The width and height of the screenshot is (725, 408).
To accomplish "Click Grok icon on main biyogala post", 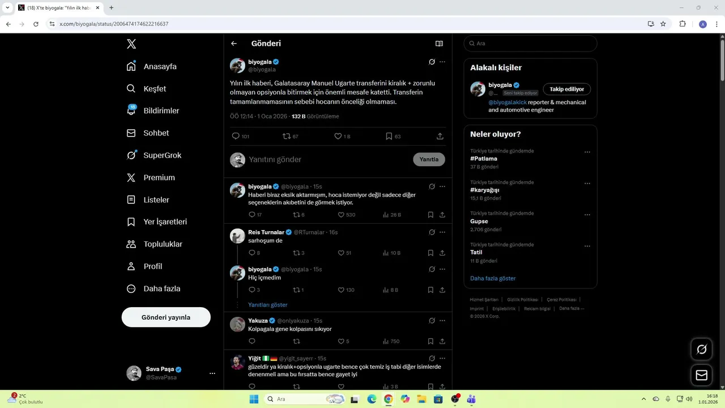I will [432, 62].
